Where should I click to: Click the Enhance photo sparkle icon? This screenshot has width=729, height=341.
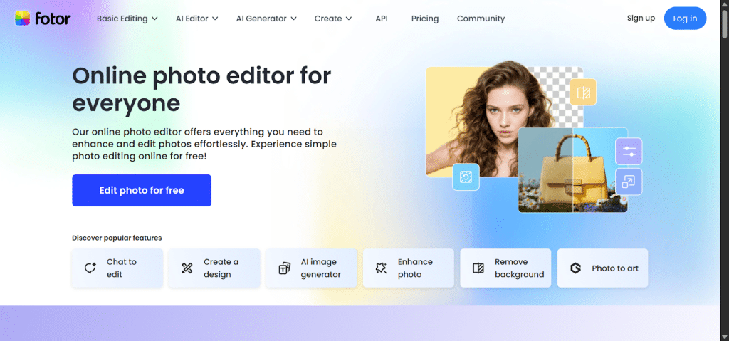(382, 268)
